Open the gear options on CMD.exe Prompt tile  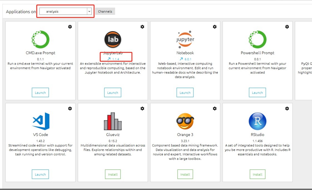70,27
